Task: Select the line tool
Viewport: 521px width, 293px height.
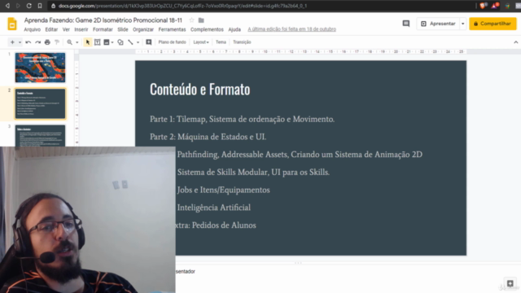Action: click(130, 42)
